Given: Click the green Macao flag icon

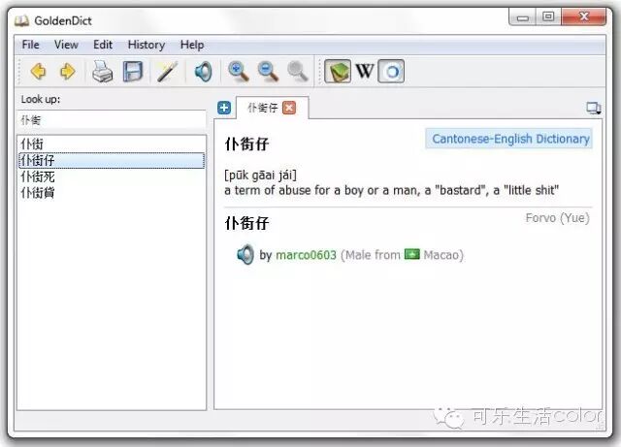Looking at the screenshot, I should 411,254.
